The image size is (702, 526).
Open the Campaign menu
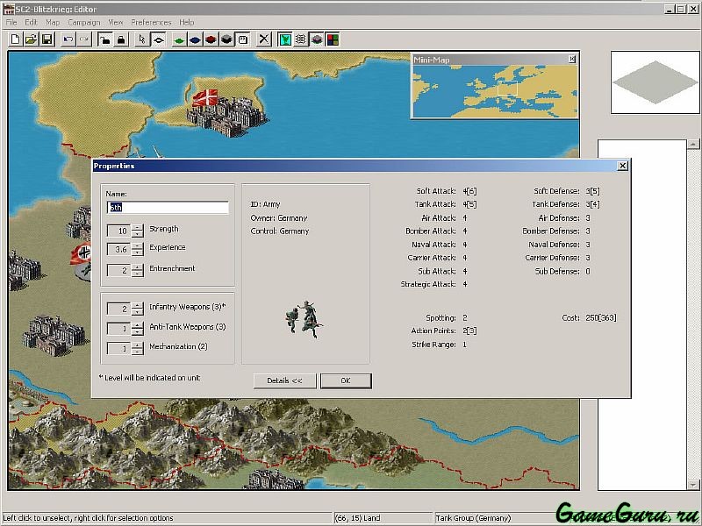tap(84, 22)
